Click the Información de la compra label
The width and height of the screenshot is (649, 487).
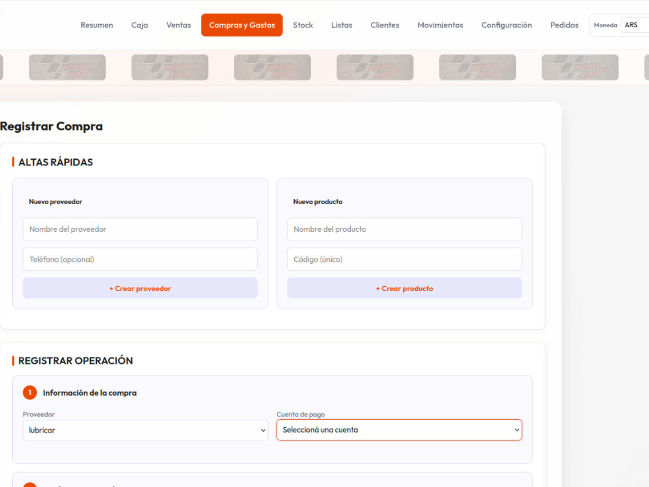[90, 393]
